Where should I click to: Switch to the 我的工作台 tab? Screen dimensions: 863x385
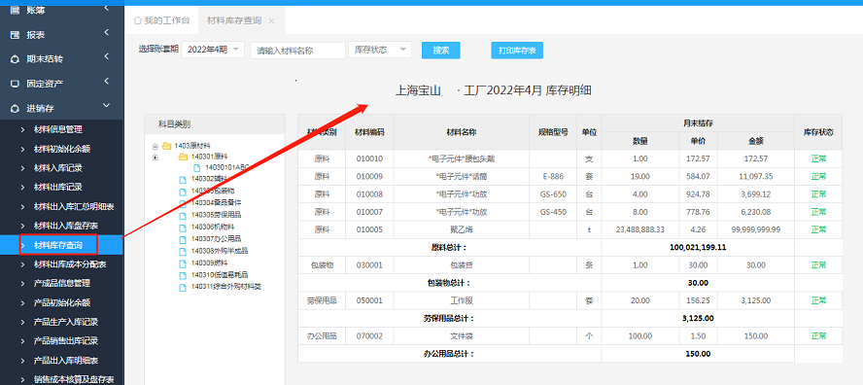(161, 21)
